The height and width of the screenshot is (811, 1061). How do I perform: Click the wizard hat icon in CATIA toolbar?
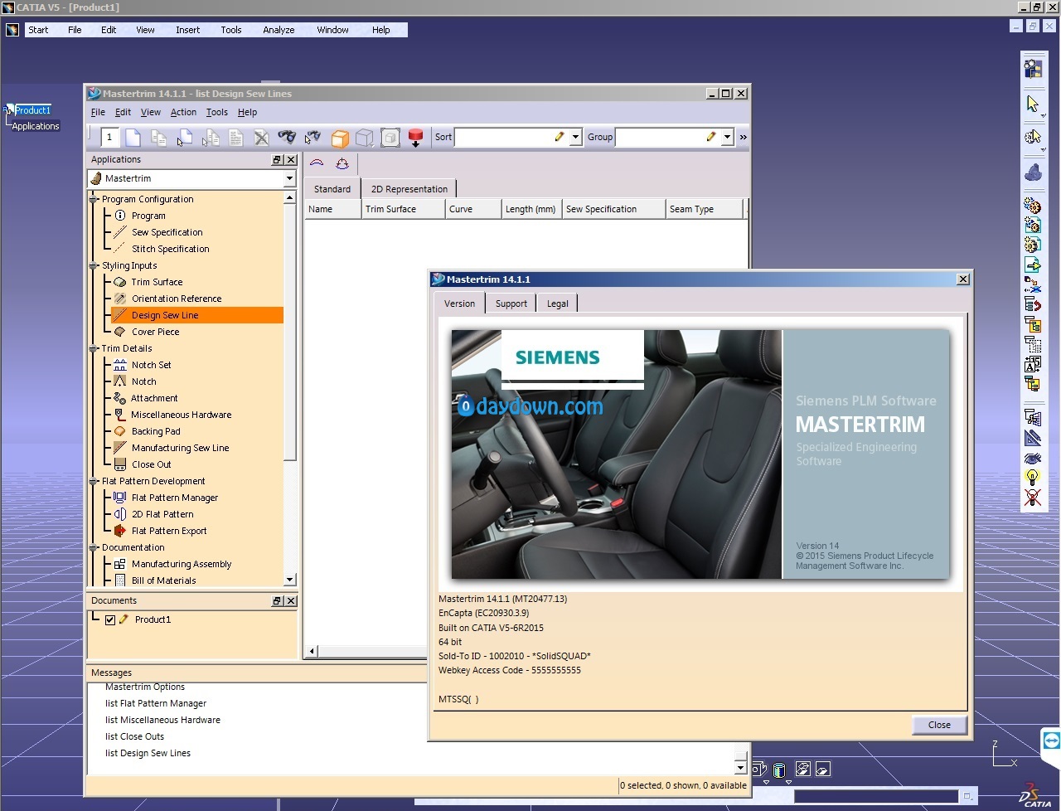click(x=1033, y=173)
